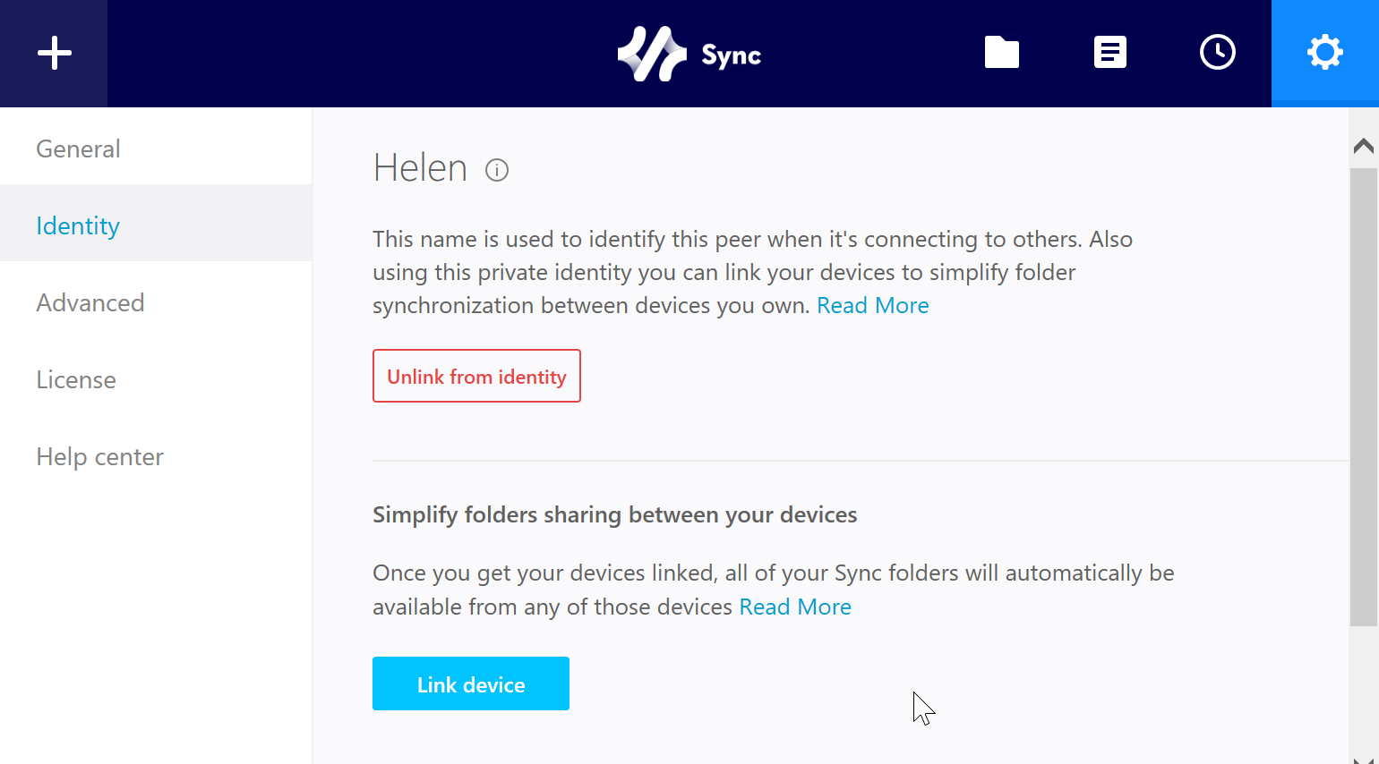Click the Link device button

point(471,683)
